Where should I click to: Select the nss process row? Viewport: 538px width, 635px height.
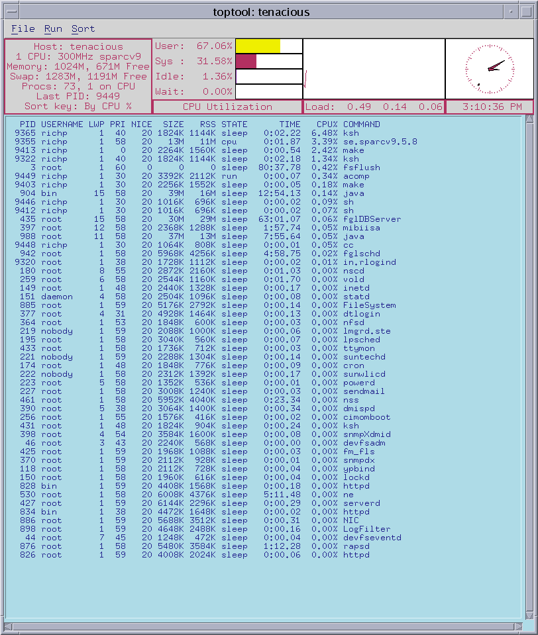pyautogui.click(x=189, y=400)
